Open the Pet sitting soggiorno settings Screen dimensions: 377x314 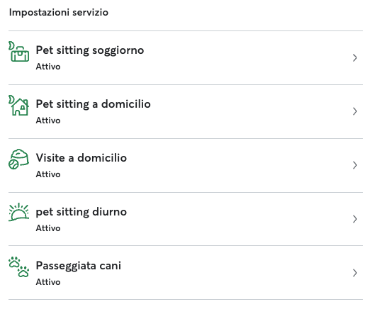click(x=186, y=57)
